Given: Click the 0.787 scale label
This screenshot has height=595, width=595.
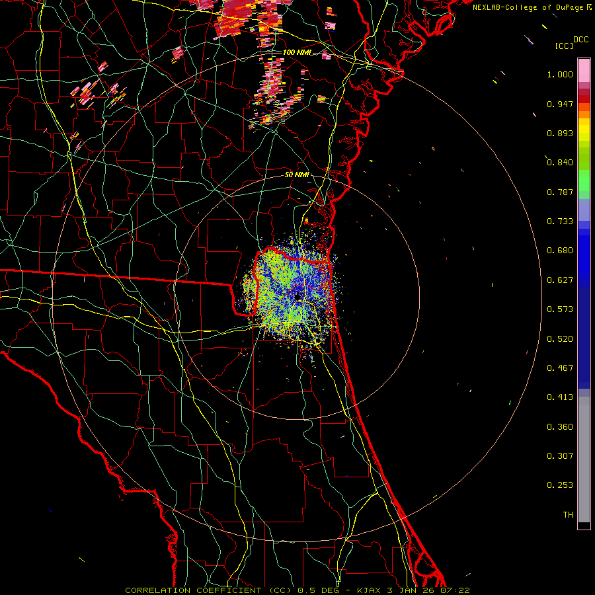Looking at the screenshot, I should click(x=560, y=192).
